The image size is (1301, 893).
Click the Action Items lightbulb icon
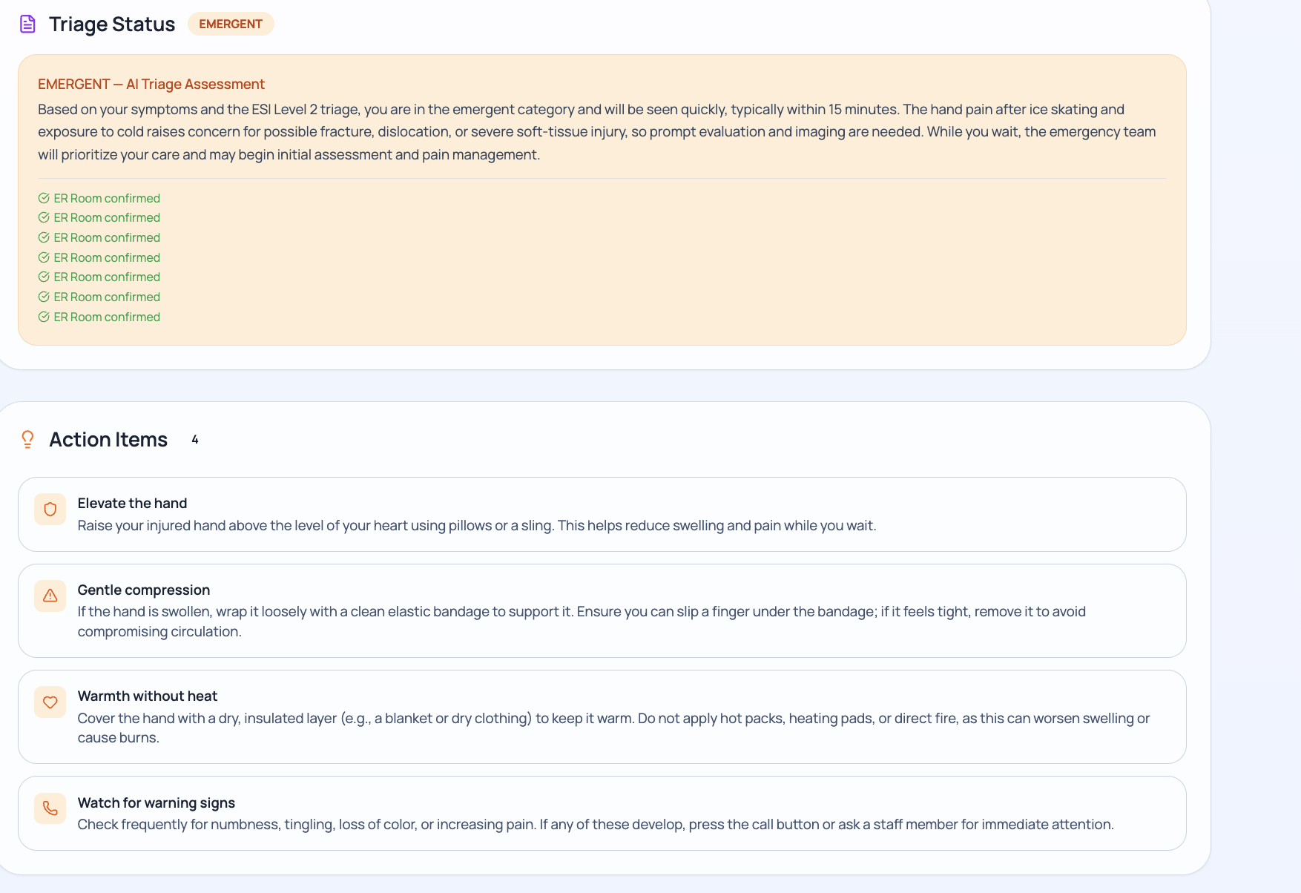point(27,439)
